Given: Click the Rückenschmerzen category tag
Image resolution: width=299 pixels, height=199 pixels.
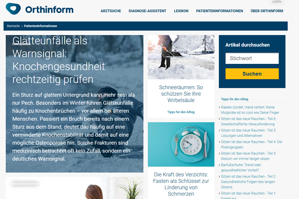Looking at the screenshot, I should (25, 184).
